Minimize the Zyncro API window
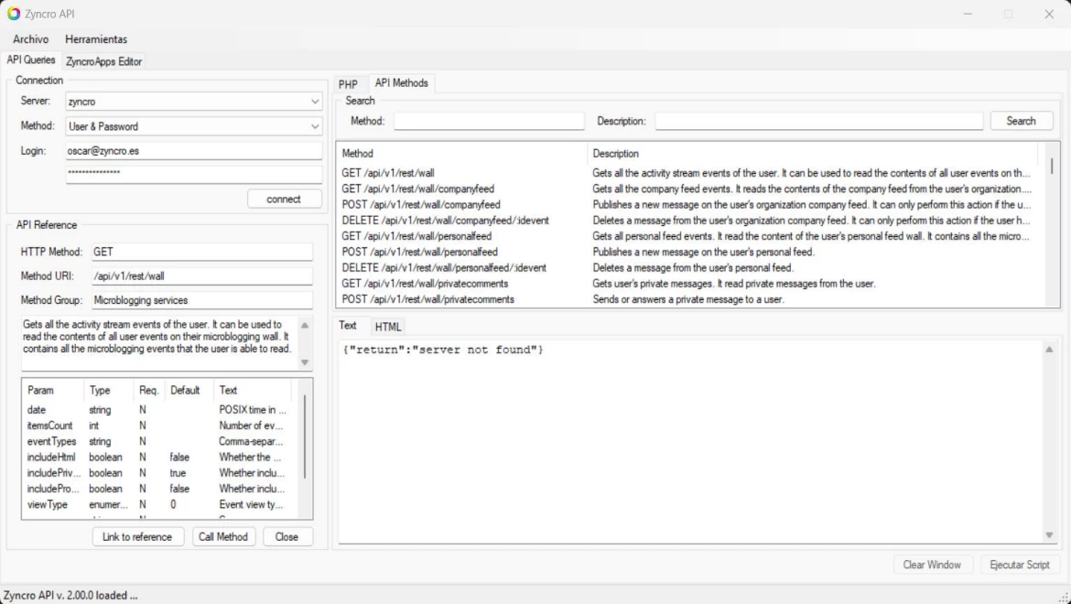The width and height of the screenshot is (1071, 604). click(x=968, y=15)
